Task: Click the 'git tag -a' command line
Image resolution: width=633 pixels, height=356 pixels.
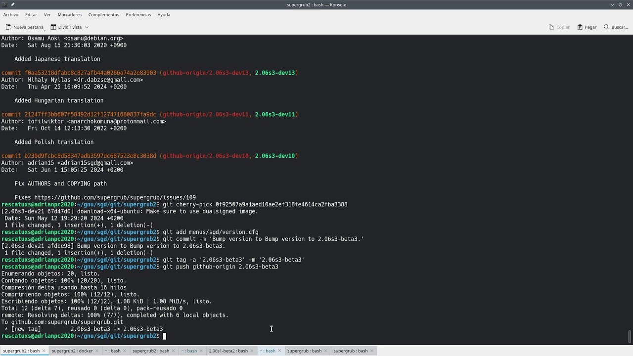Action: pos(233,260)
